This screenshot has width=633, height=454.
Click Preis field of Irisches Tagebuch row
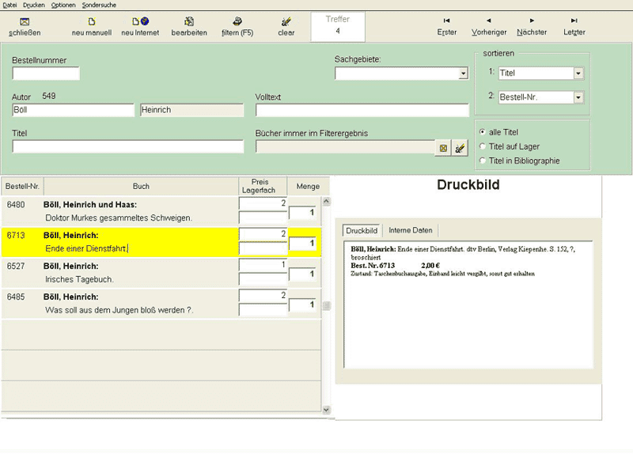click(263, 265)
